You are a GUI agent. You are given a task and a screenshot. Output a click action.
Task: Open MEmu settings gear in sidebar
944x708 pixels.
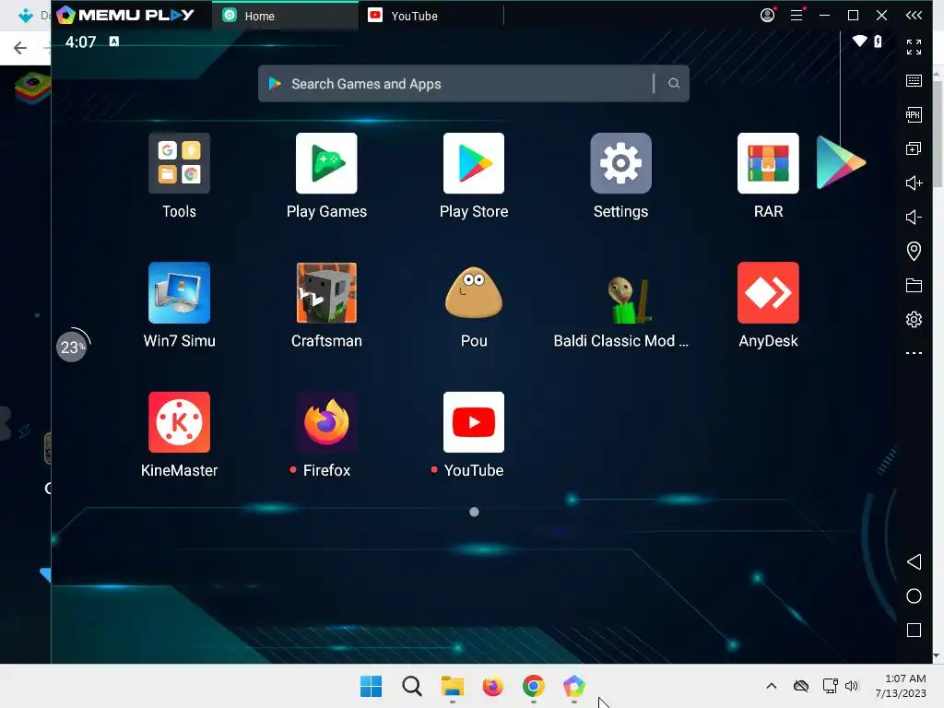914,319
